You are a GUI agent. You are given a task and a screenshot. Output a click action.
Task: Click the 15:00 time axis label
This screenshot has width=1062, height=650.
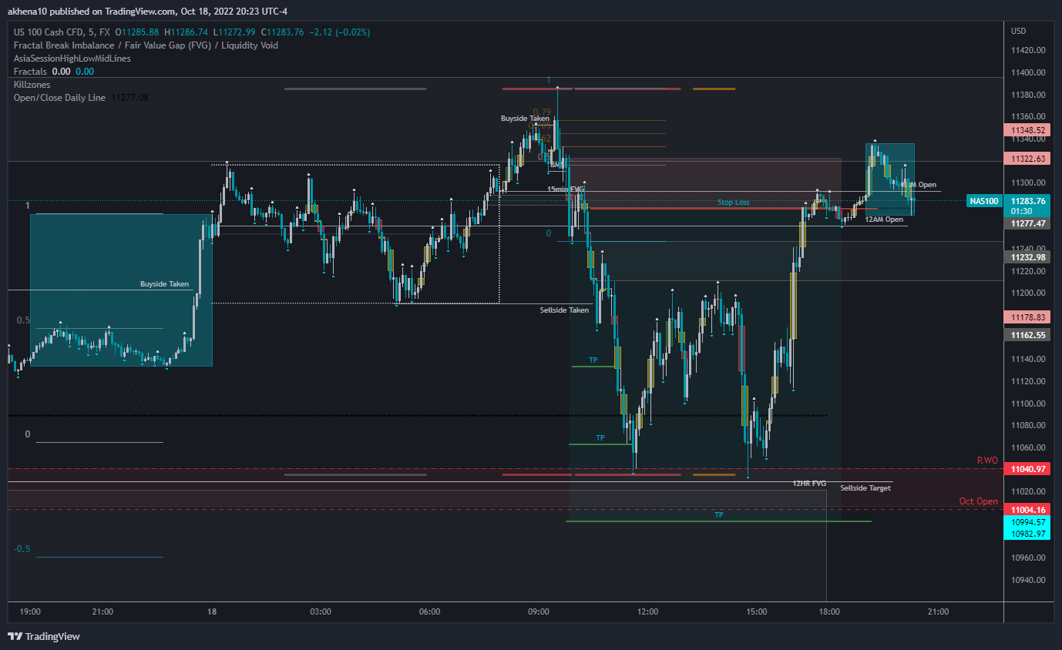pyautogui.click(x=757, y=611)
